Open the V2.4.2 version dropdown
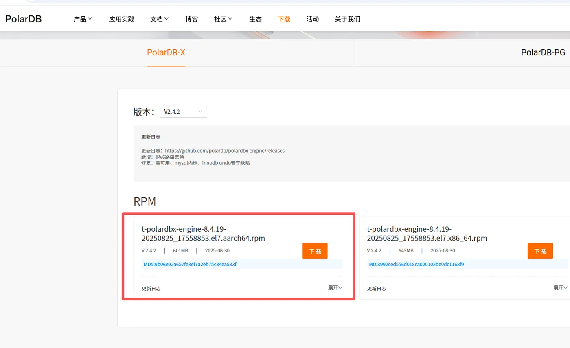The height and width of the screenshot is (348, 570). (183, 111)
